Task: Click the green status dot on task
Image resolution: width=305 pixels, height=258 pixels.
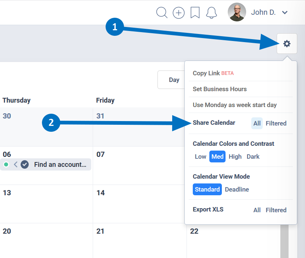Action: coord(6,165)
